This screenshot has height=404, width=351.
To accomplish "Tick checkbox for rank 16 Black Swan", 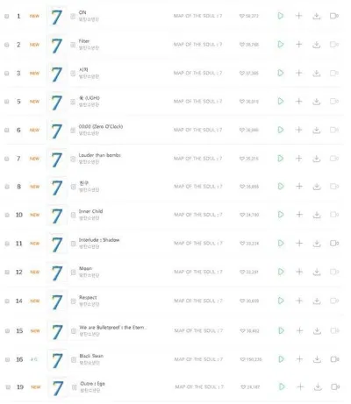I will (x=7, y=359).
